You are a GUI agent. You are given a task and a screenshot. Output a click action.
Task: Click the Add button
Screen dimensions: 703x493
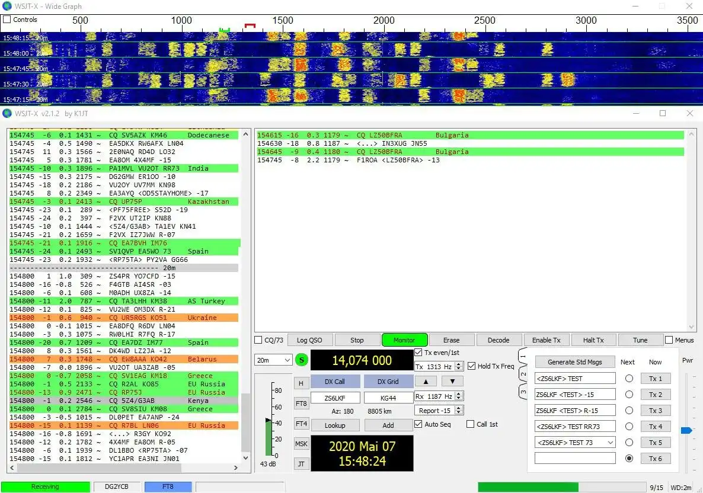coord(388,425)
